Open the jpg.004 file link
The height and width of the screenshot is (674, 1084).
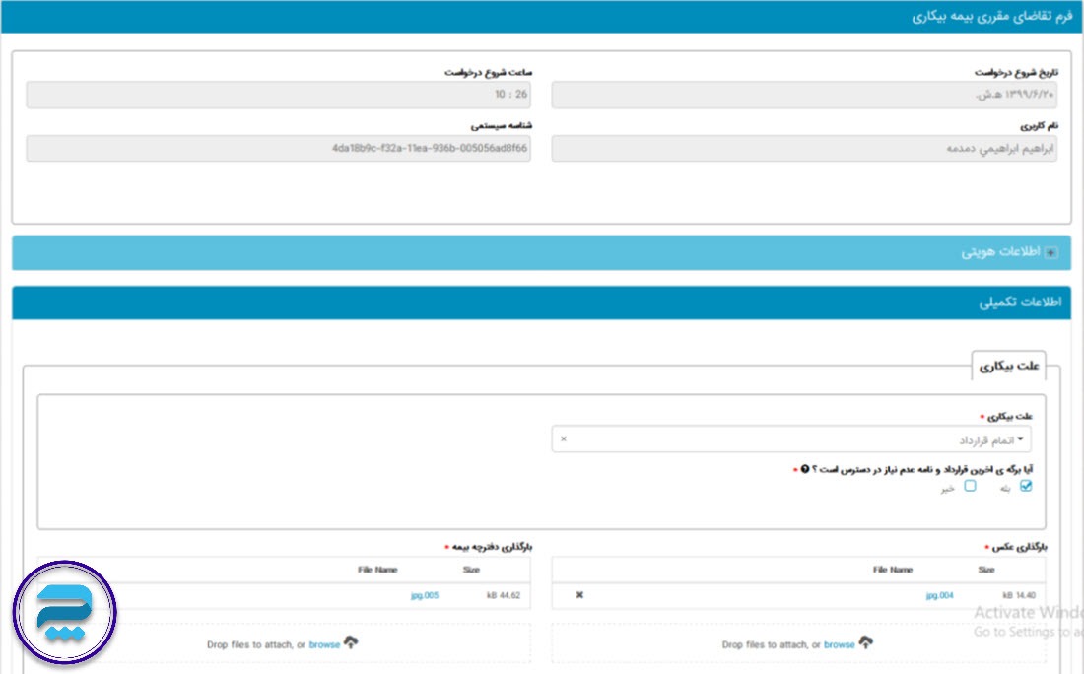point(939,595)
